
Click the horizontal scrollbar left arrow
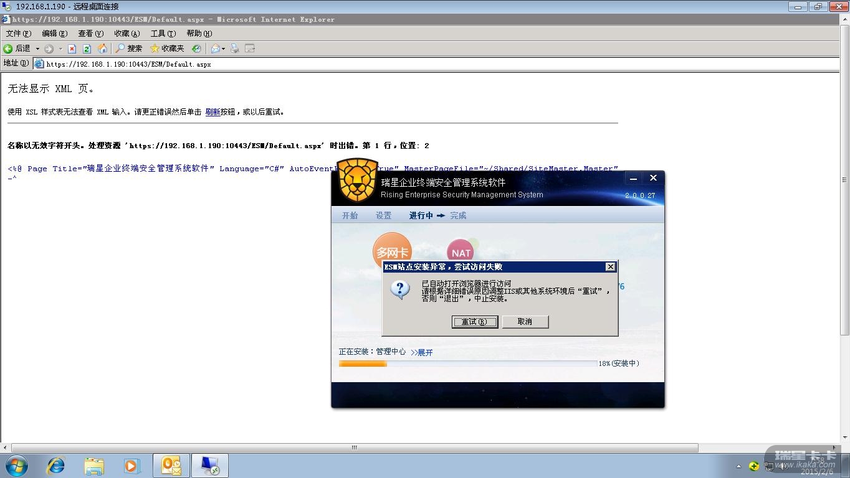[5, 448]
